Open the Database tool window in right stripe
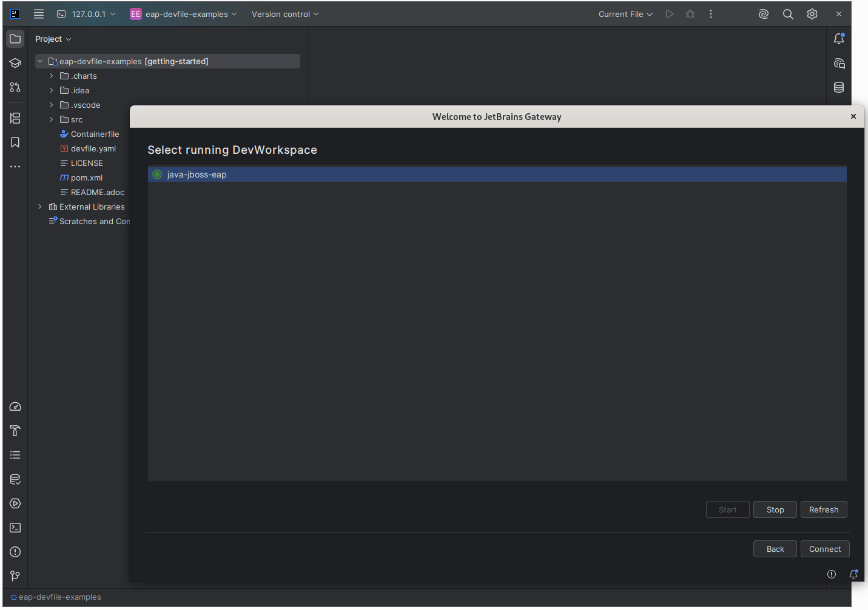Image resolution: width=868 pixels, height=610 pixels. coord(839,87)
